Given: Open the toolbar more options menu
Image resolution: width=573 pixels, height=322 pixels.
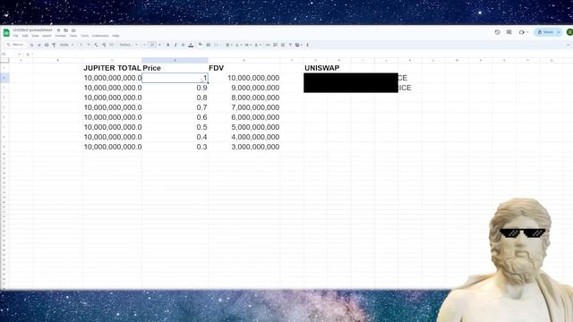Looking at the screenshot, I should pos(307,45).
